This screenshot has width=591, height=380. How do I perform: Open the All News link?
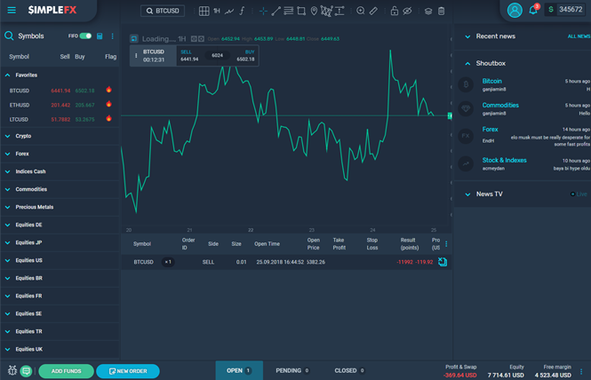point(578,36)
